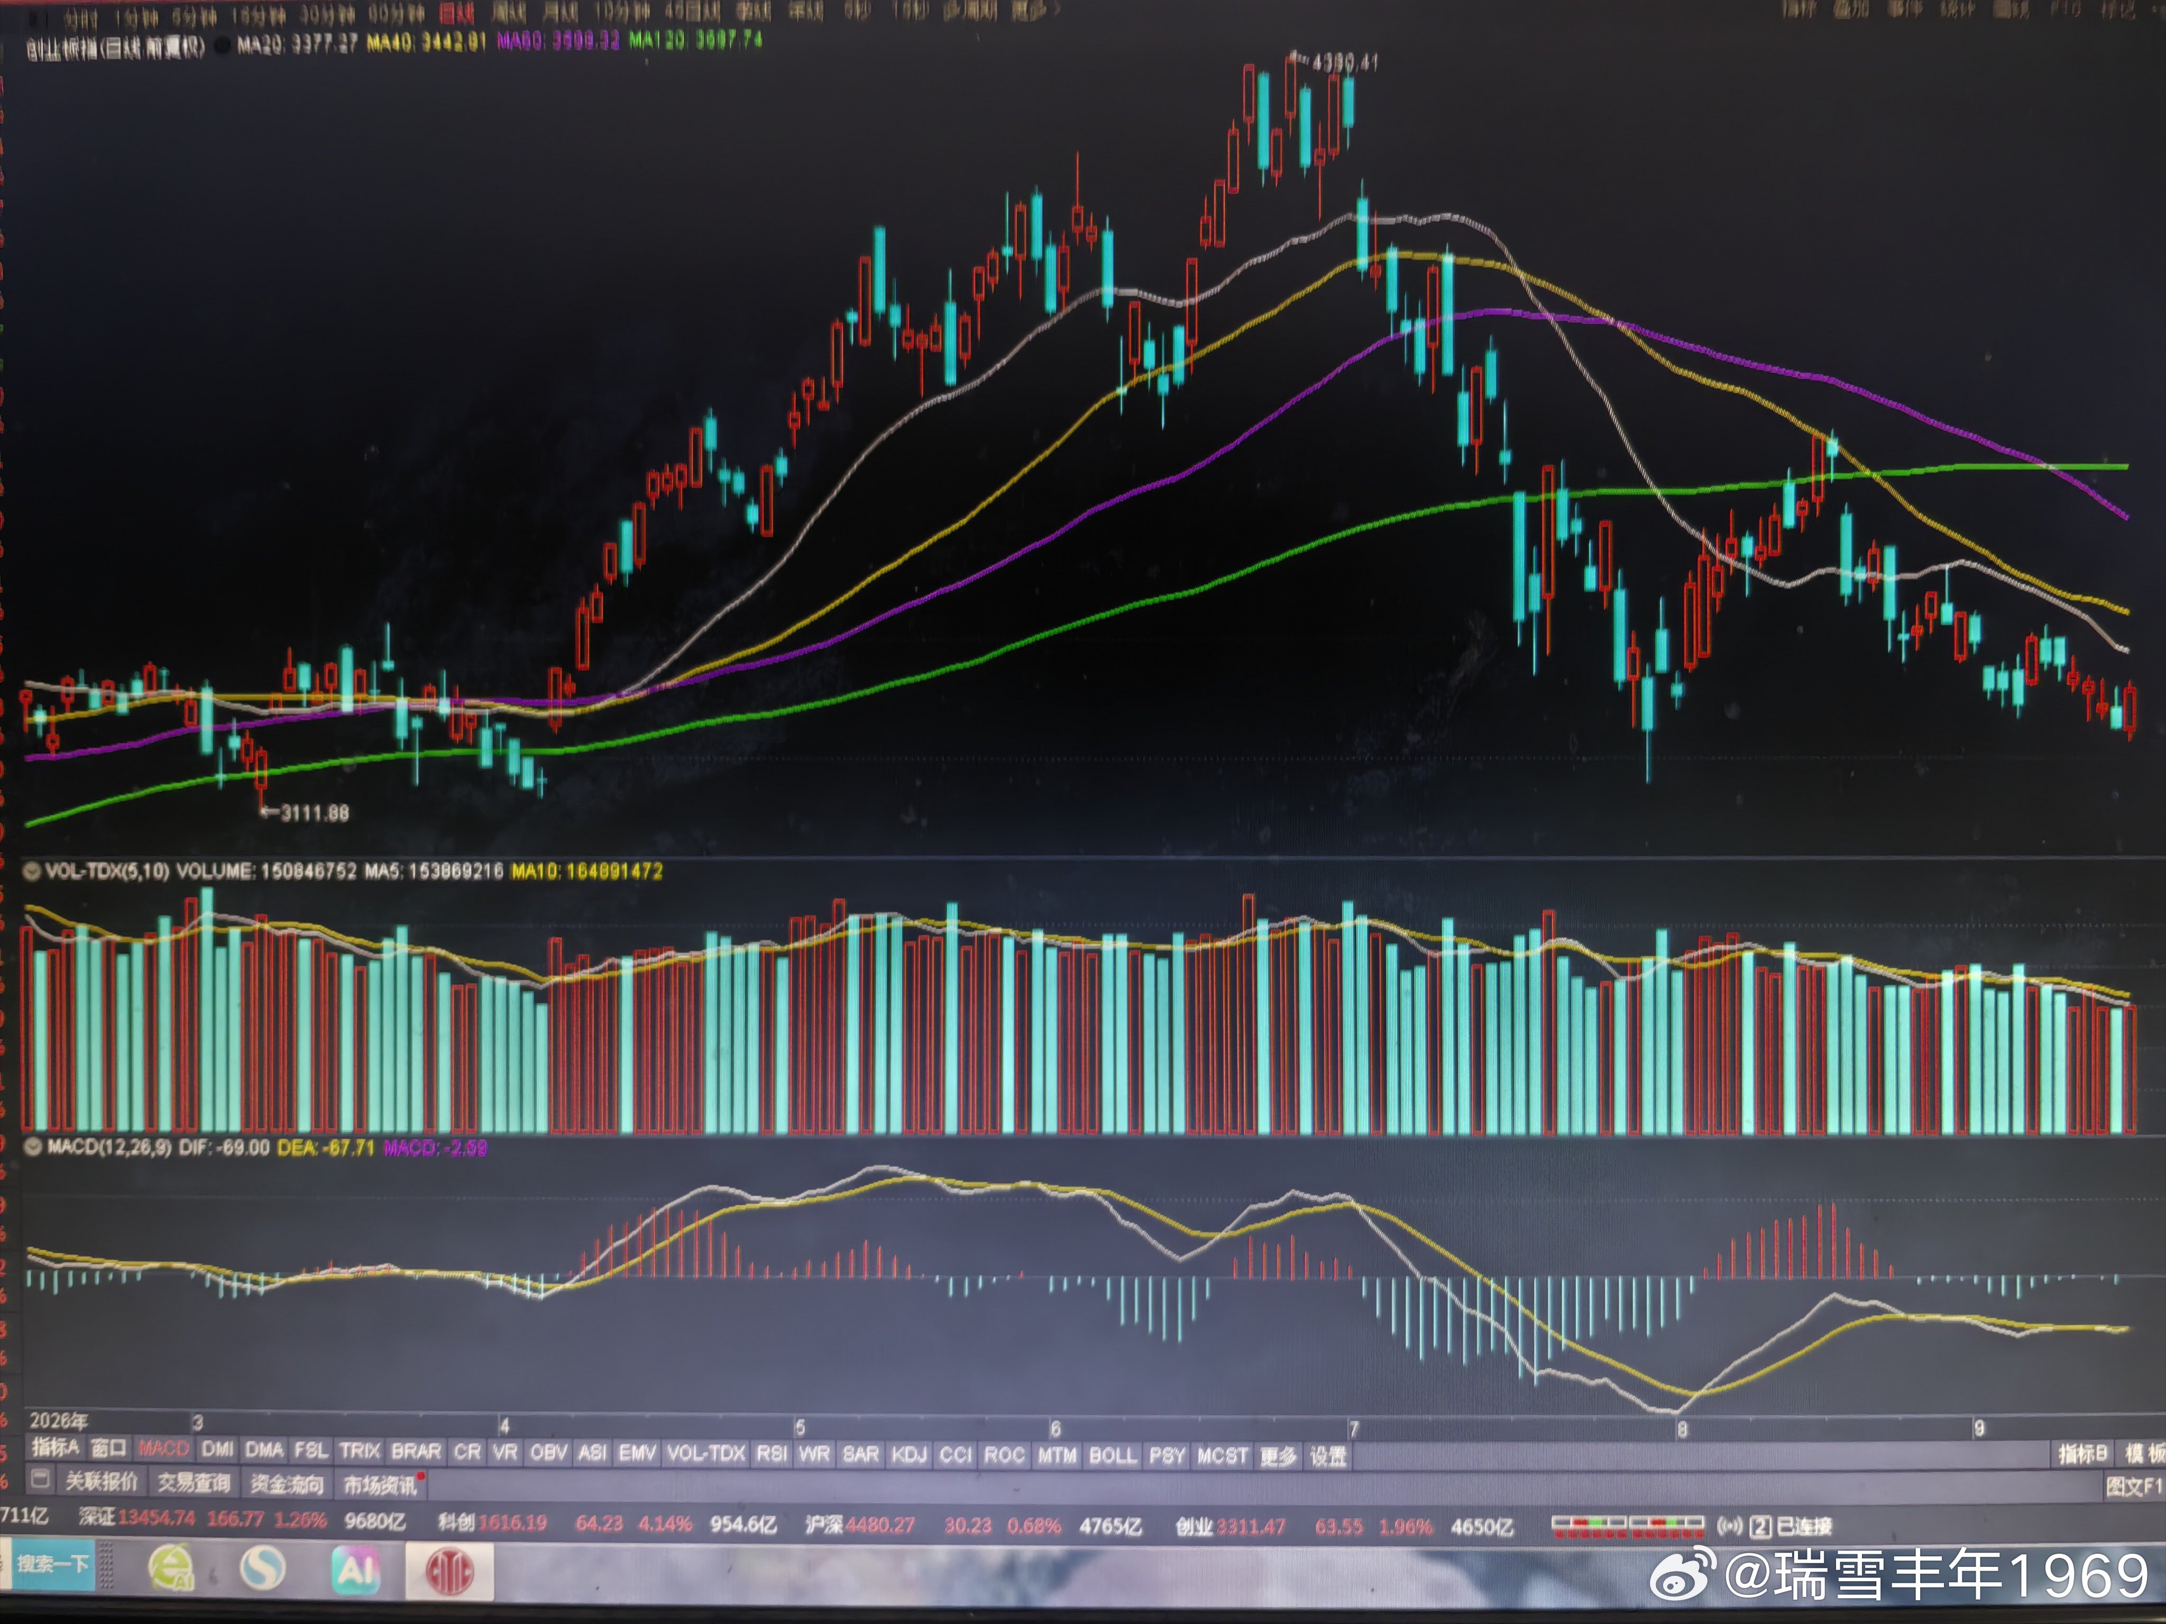Select the RSI indicator tab
The image size is (2166, 1624).
[x=772, y=1454]
